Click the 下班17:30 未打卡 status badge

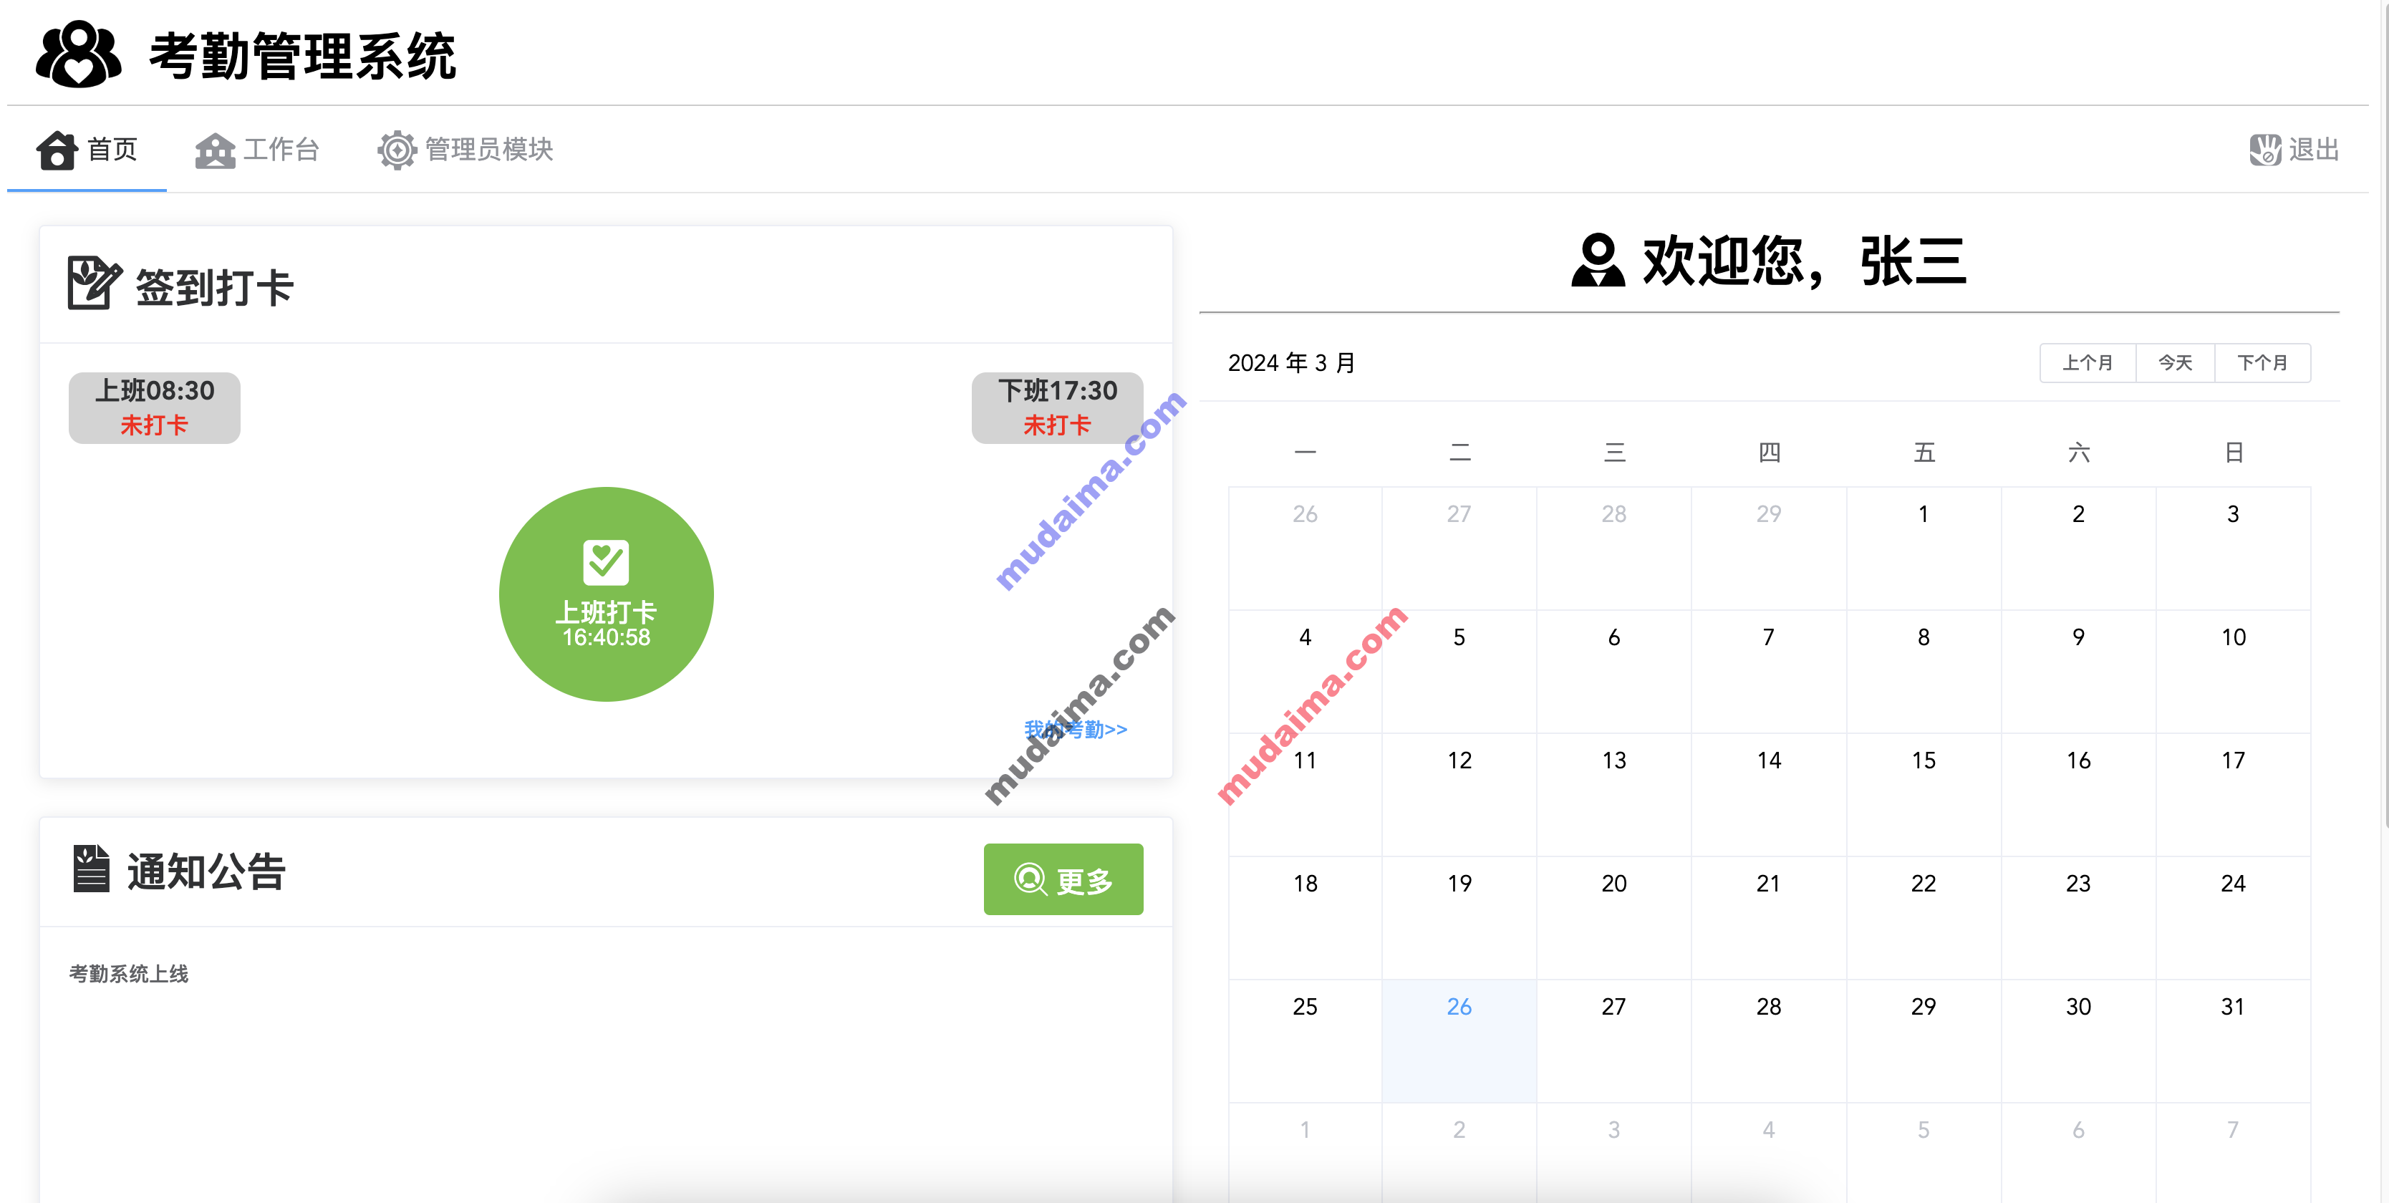(1057, 408)
